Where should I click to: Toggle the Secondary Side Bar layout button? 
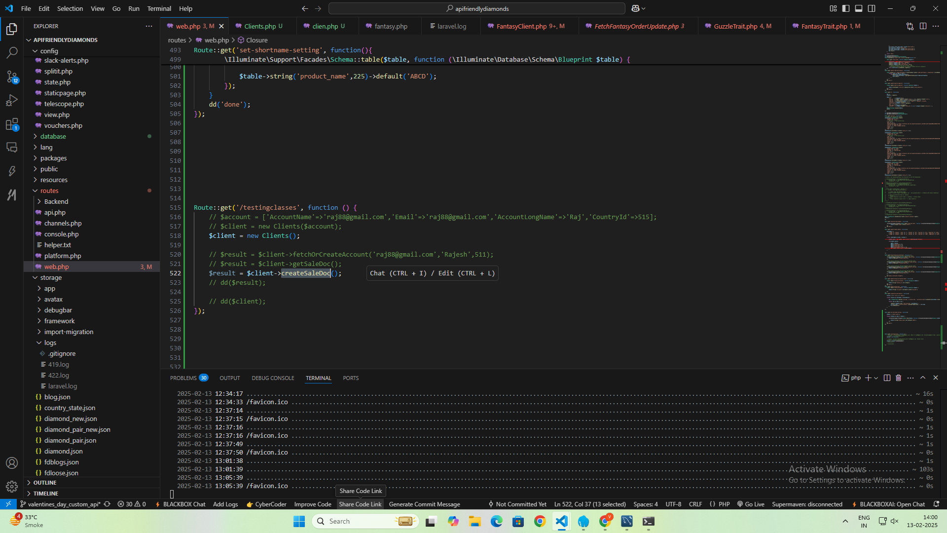[x=872, y=8]
